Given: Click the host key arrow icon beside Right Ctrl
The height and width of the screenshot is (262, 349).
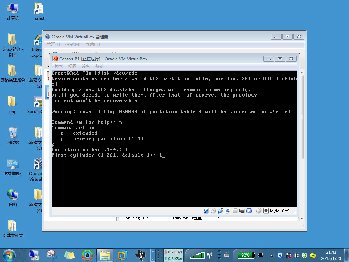Looking at the screenshot, I should click(266, 211).
